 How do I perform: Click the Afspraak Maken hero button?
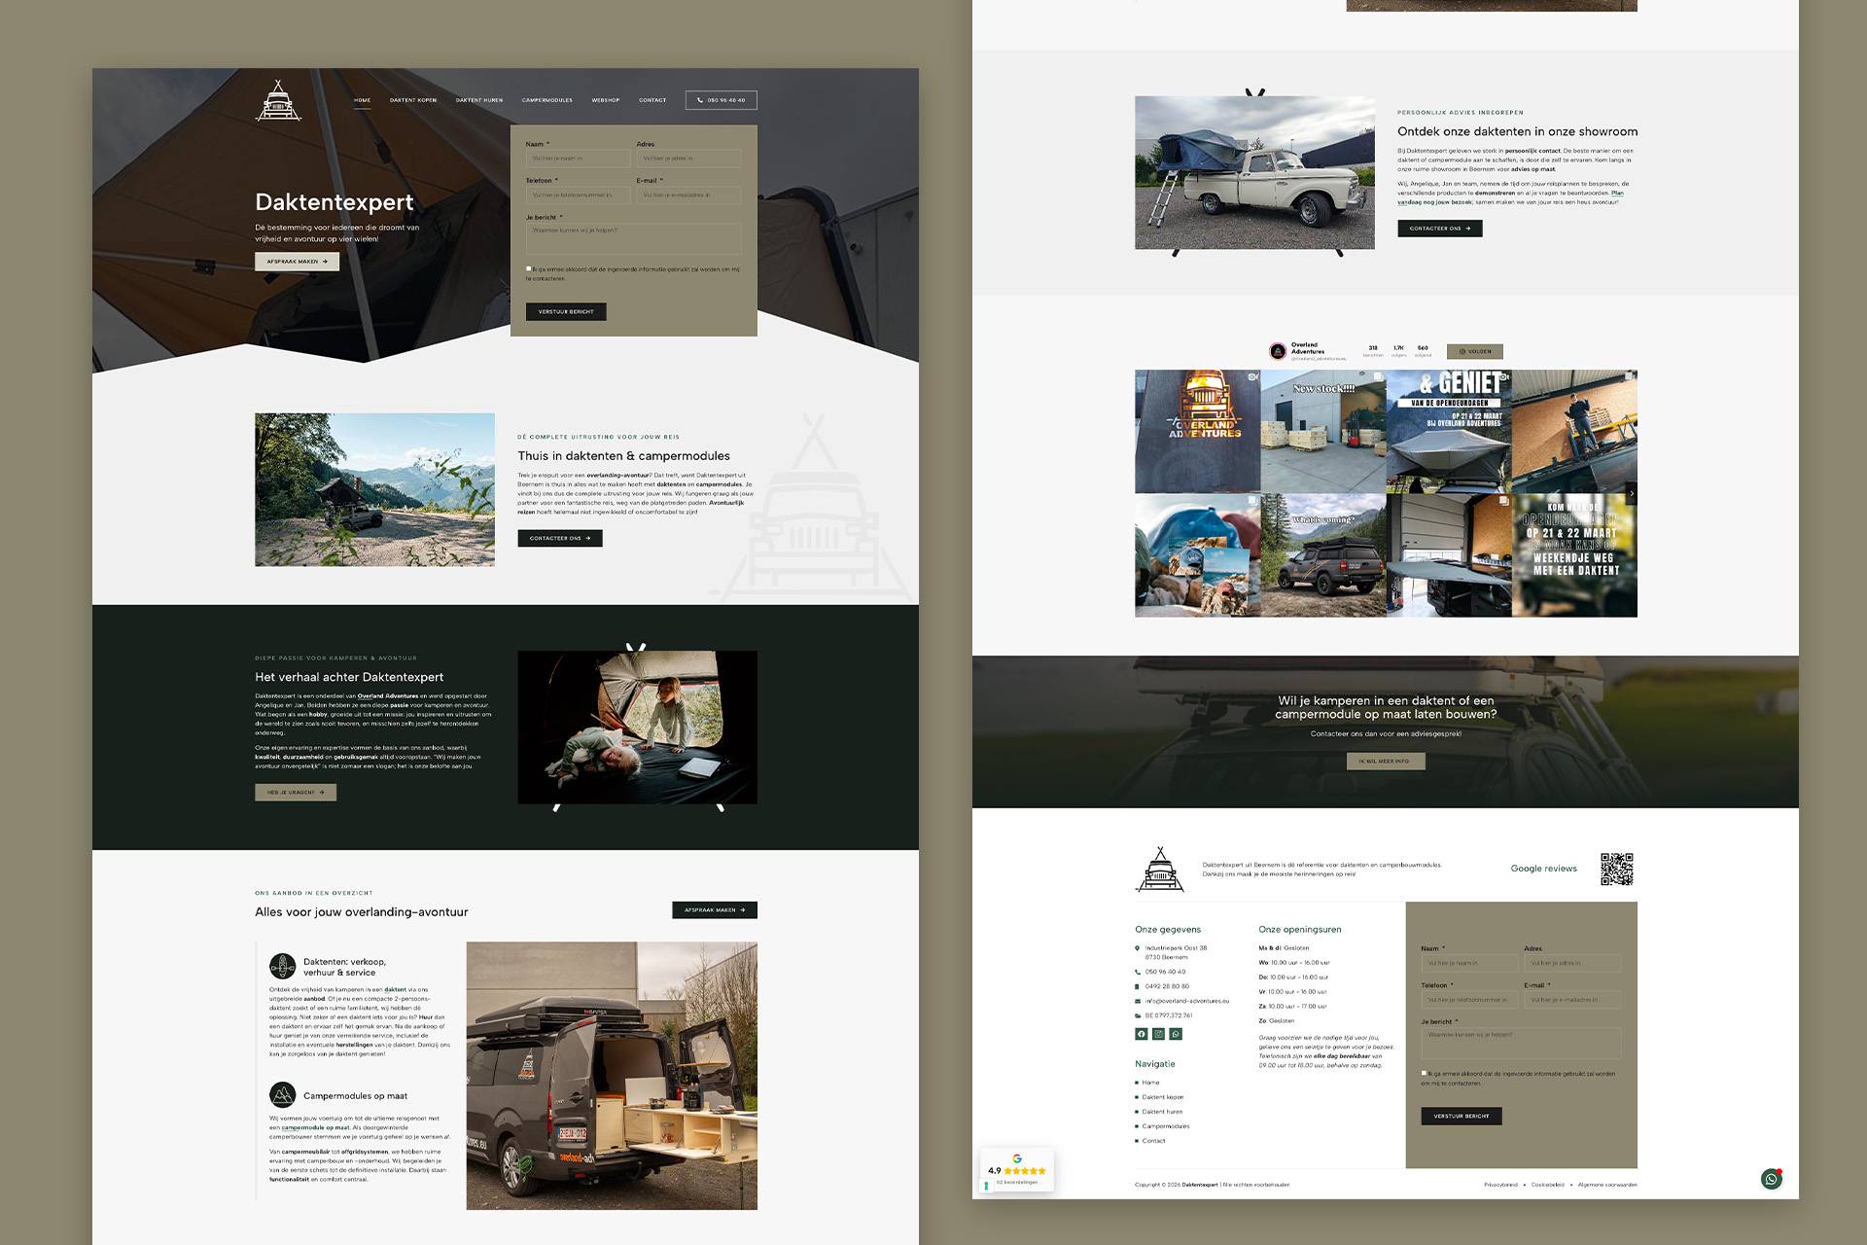[297, 262]
